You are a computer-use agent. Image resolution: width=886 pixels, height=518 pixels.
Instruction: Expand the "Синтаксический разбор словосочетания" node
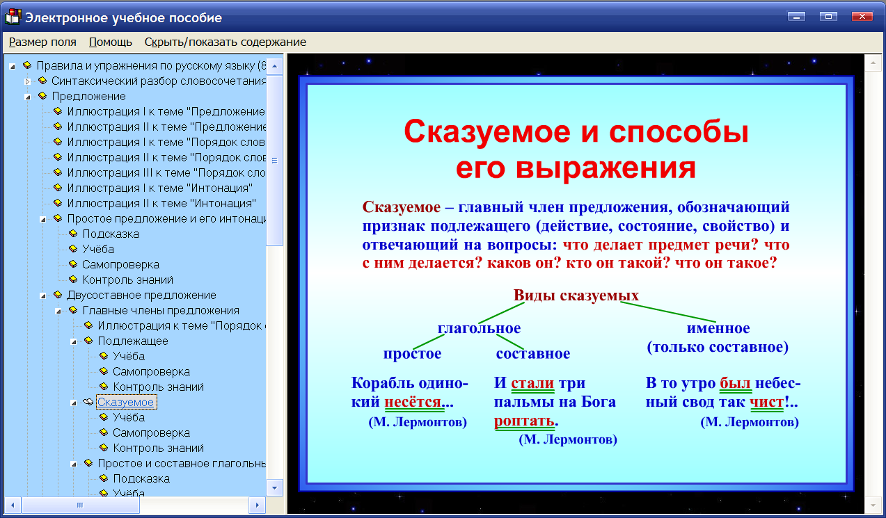(x=26, y=80)
